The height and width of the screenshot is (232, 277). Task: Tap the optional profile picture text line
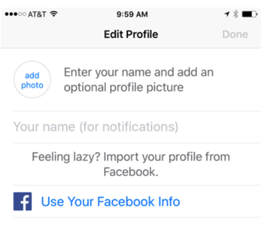click(x=124, y=87)
